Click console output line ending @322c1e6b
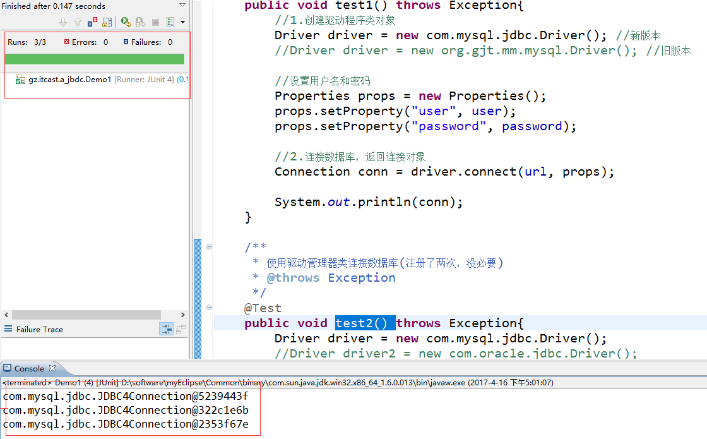Screen dimensions: 707x439 click(x=126, y=410)
